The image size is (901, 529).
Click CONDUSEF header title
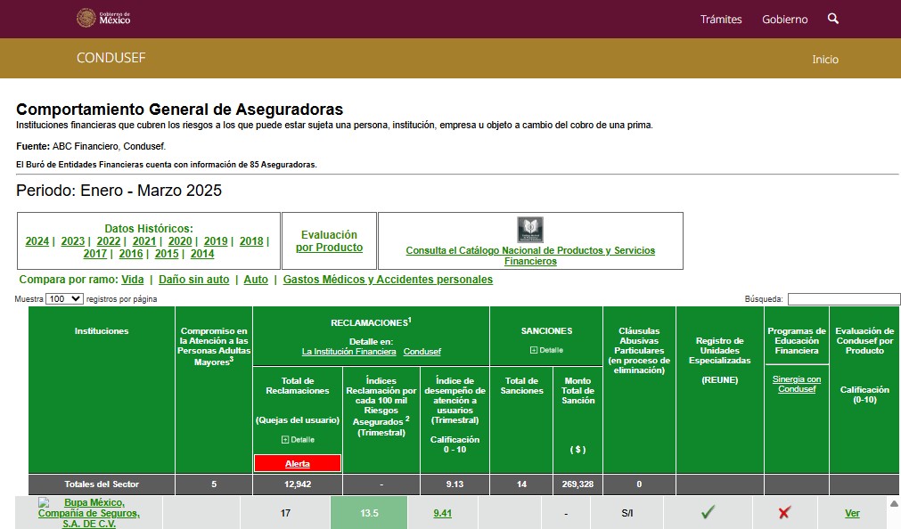[x=111, y=57]
